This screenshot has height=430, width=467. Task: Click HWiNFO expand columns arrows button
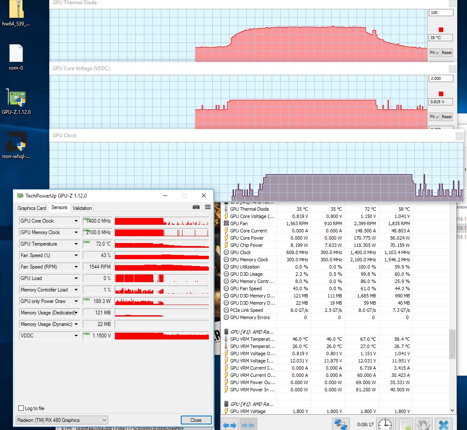click(230, 425)
